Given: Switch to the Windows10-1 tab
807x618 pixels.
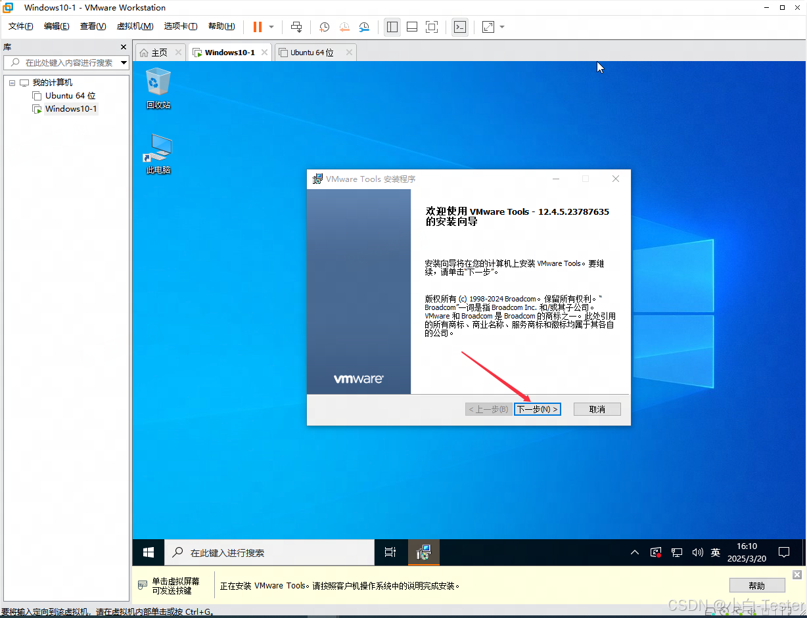Looking at the screenshot, I should (x=229, y=53).
